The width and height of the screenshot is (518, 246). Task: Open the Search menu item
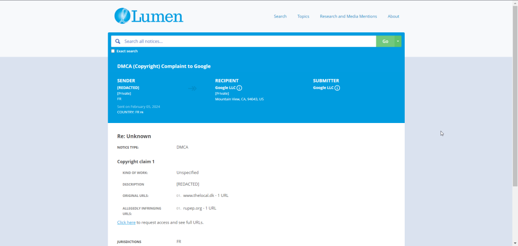pos(280,16)
